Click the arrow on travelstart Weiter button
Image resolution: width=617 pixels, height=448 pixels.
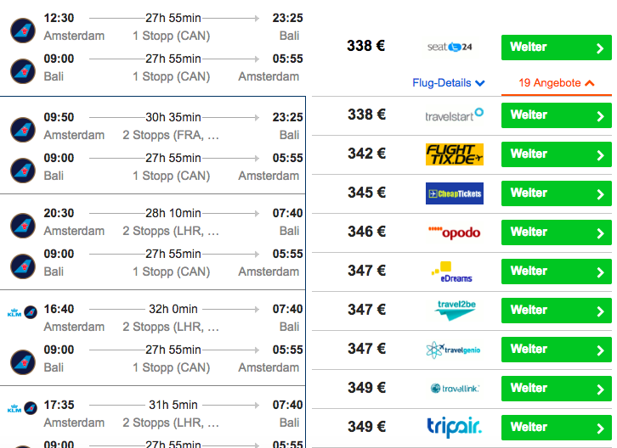[x=600, y=116]
